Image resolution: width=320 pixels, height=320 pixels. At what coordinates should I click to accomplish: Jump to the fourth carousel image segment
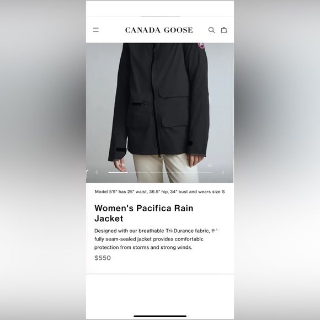[180, 173]
